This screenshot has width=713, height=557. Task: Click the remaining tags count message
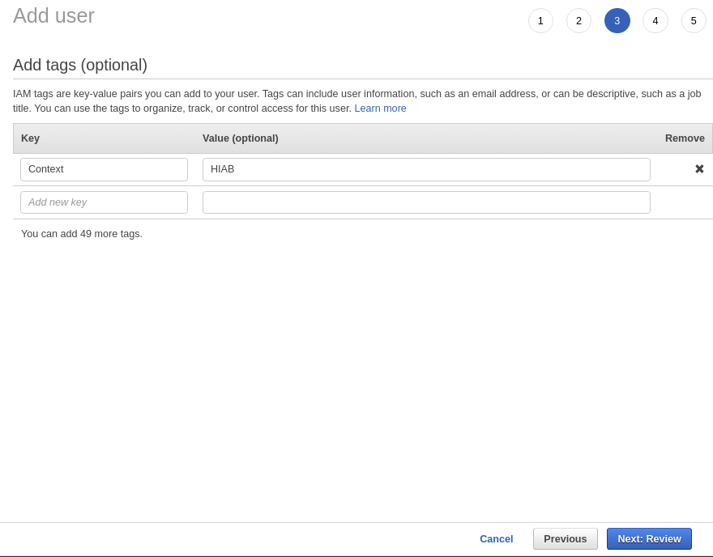click(81, 233)
